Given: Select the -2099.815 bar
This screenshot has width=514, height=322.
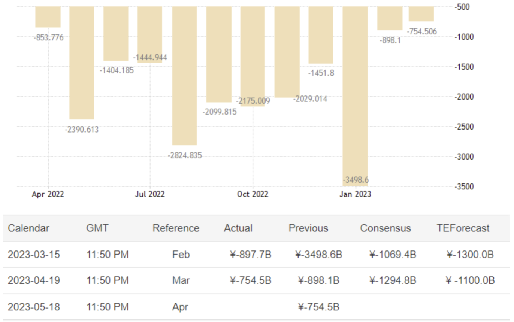Looking at the screenshot, I should point(219,54).
